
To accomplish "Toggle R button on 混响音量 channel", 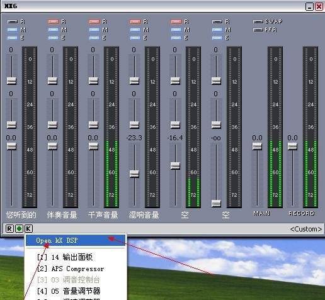I will pos(135,21).
